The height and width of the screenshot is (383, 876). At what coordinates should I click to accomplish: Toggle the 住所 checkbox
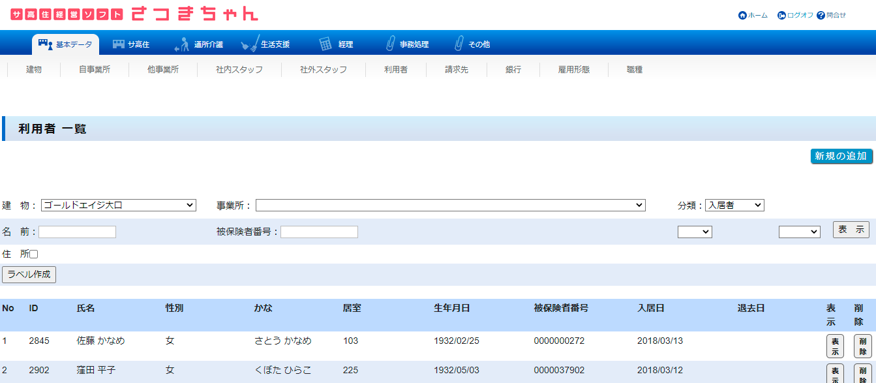click(34, 254)
